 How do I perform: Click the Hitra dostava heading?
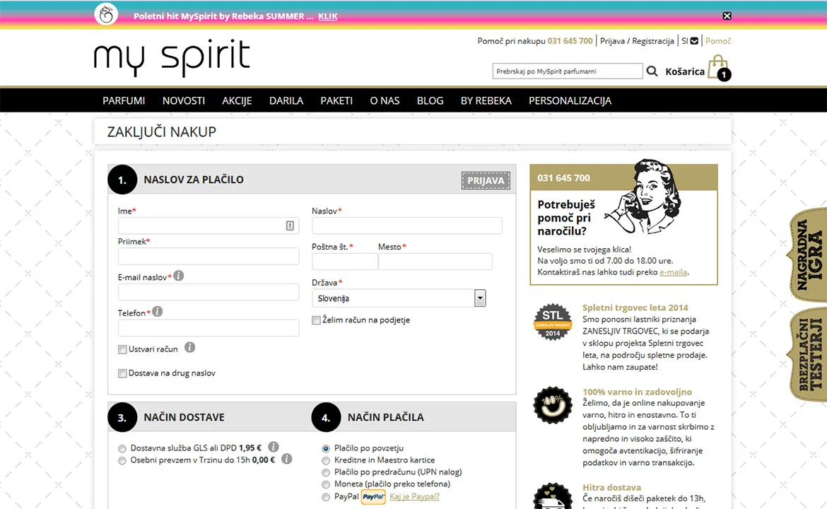click(611, 487)
